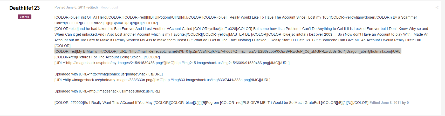Screen dimensions: 445x116
Task: Report this post via Report post
Action: [x=109, y=7]
